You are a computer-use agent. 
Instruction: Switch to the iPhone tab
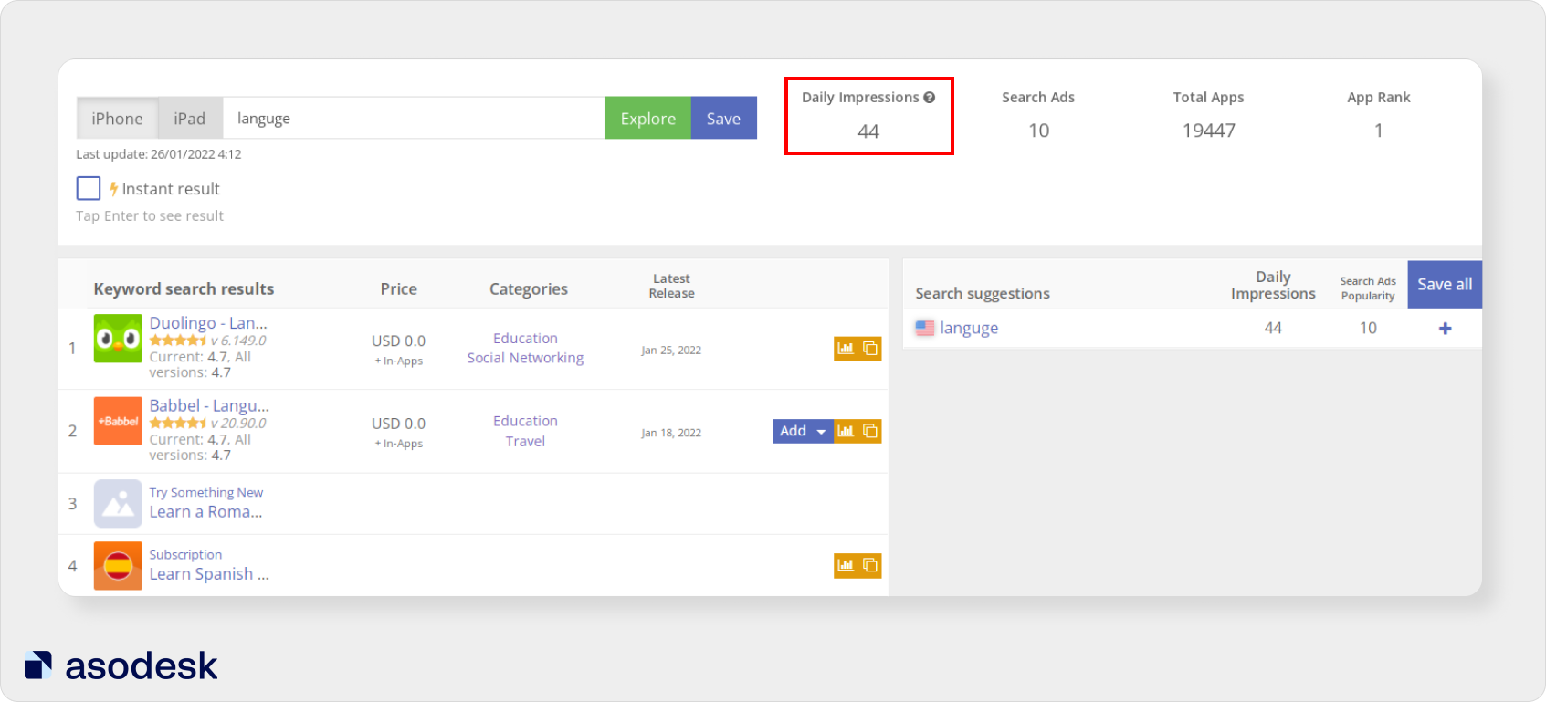tap(117, 119)
